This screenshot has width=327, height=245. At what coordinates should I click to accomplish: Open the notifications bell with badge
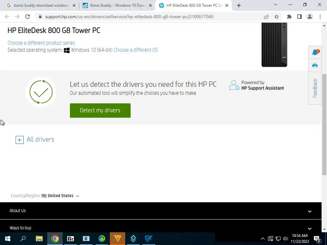[x=315, y=52]
